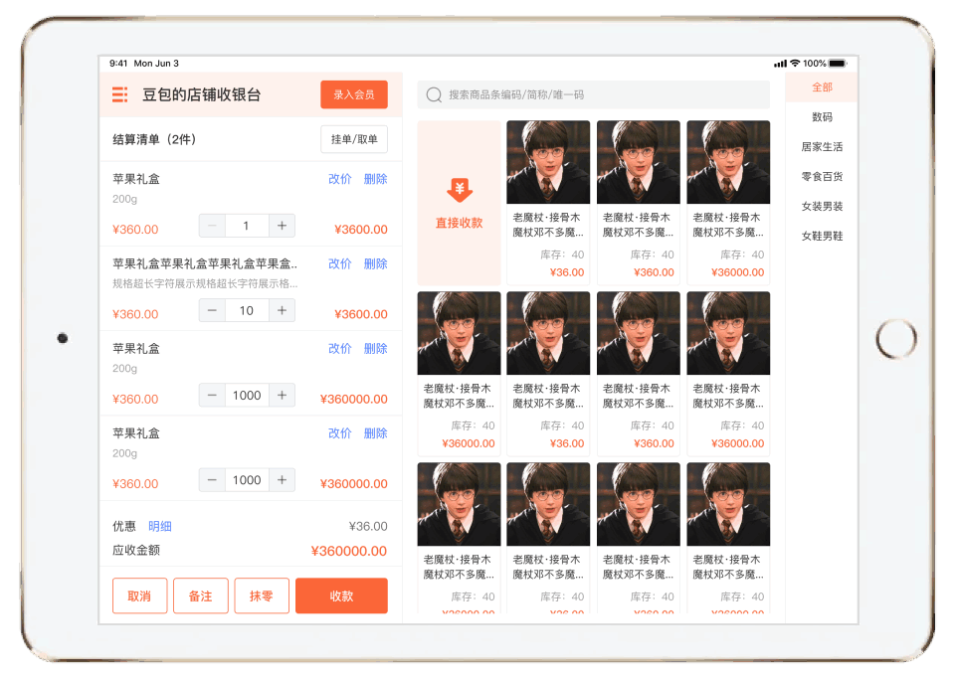Open the hamburger menu beside 豆包的店铺收银台
956x680 pixels.
pyautogui.click(x=120, y=94)
